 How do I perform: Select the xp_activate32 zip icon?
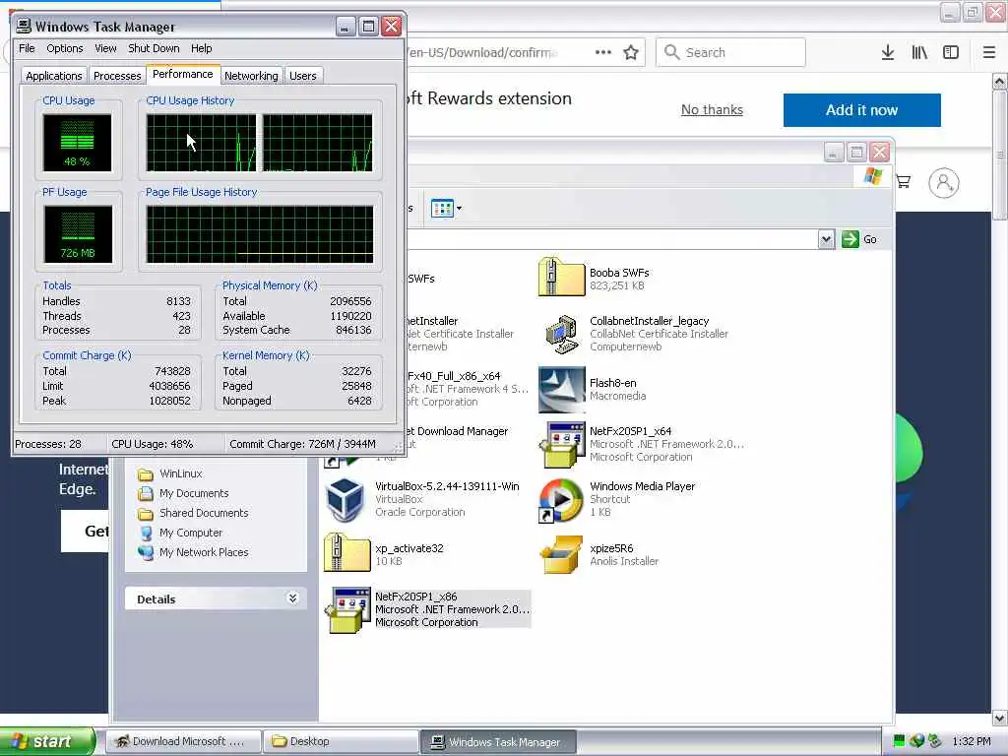click(x=346, y=553)
